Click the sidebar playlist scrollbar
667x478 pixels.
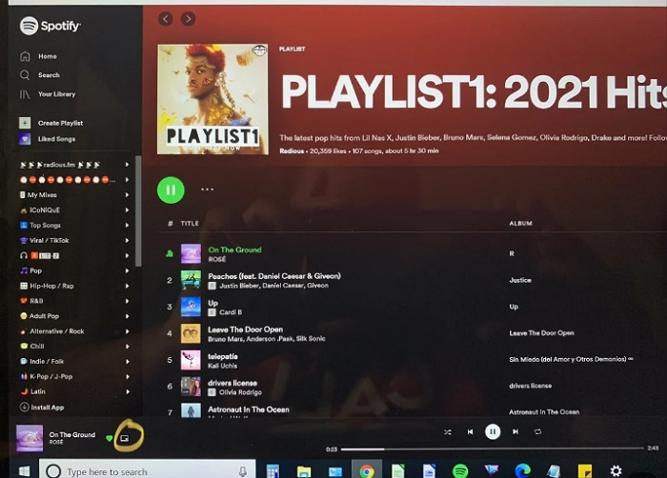tap(138, 211)
